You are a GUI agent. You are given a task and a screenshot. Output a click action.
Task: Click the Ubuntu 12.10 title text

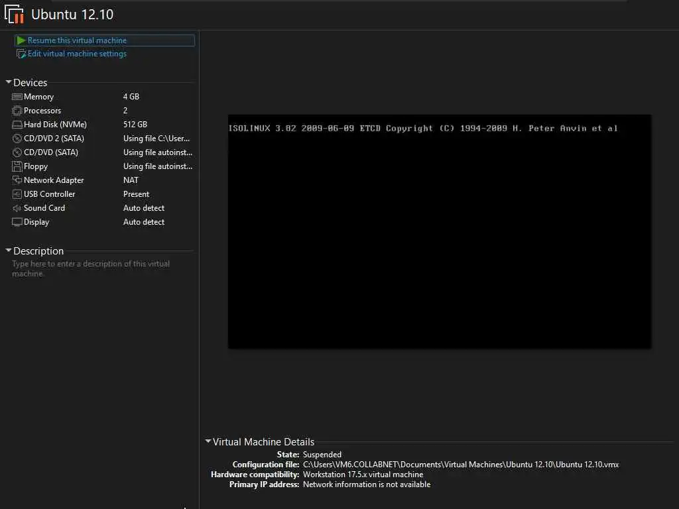[x=72, y=15]
